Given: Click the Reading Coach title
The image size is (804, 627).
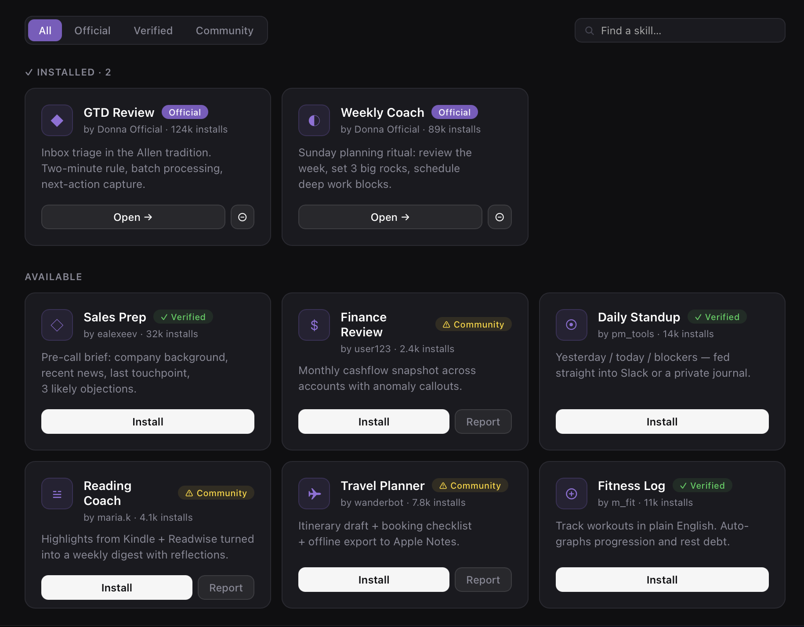Looking at the screenshot, I should [x=108, y=493].
